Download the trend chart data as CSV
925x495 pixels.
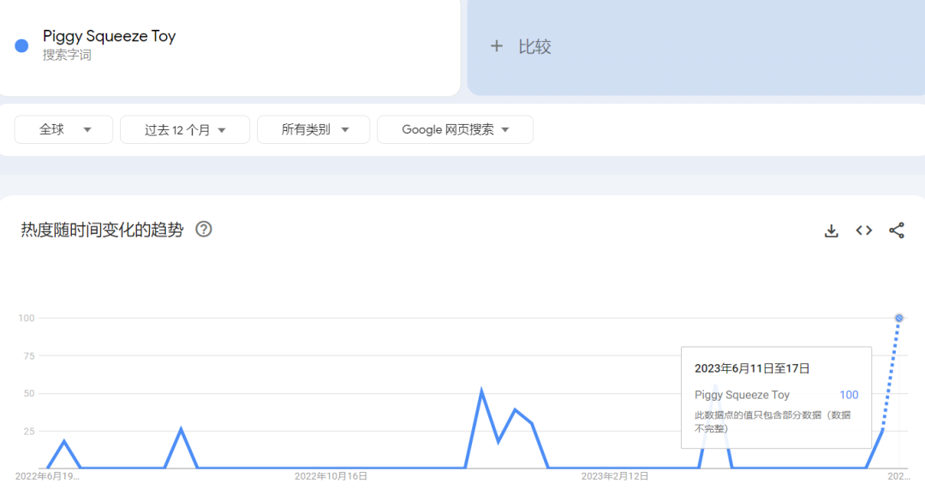[831, 230]
